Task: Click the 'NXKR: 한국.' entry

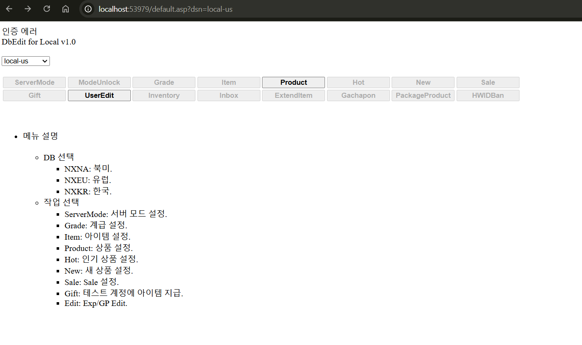Action: pyautogui.click(x=88, y=191)
